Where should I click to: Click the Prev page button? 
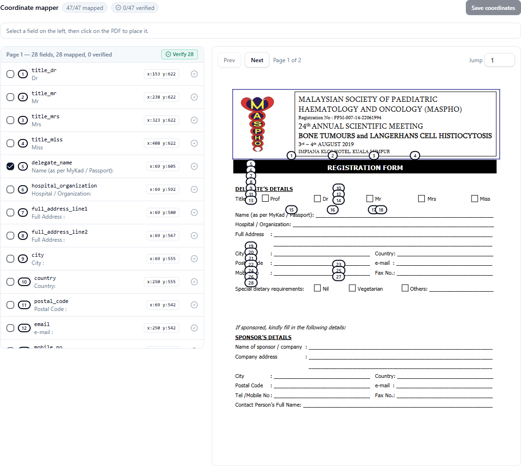(229, 60)
